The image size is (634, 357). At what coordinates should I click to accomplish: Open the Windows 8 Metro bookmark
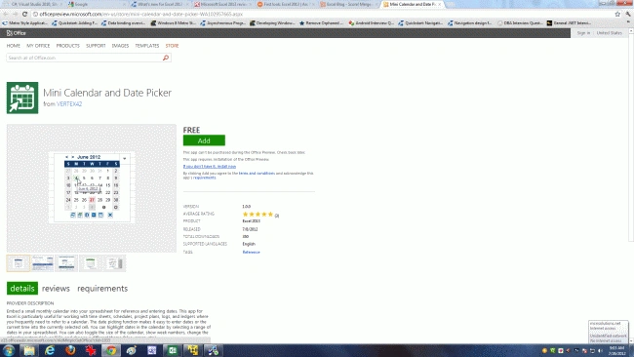[174, 23]
